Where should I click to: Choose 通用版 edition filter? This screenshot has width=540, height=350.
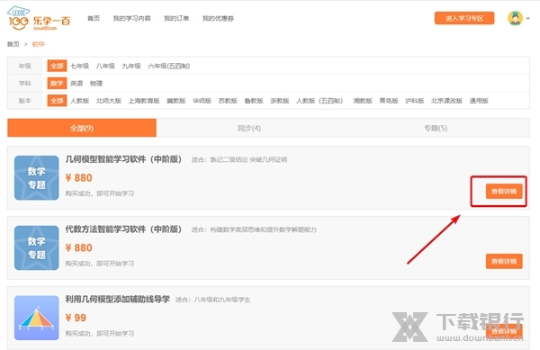click(x=479, y=101)
